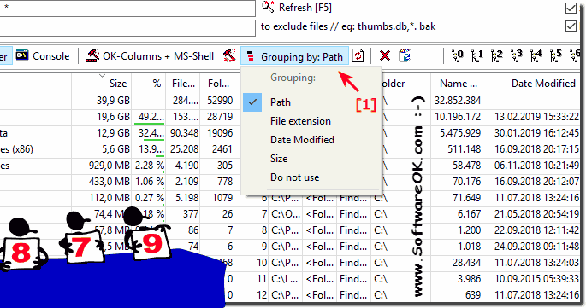Click the 5.475.929 name value cell
The image size is (586, 308).
click(460, 133)
